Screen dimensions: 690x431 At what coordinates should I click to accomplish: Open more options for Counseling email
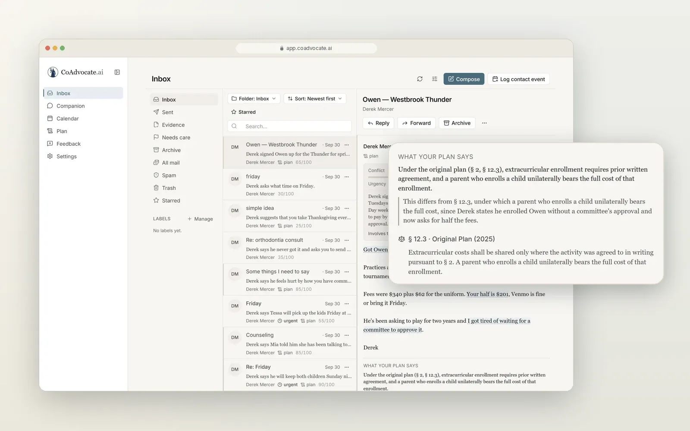click(x=347, y=335)
